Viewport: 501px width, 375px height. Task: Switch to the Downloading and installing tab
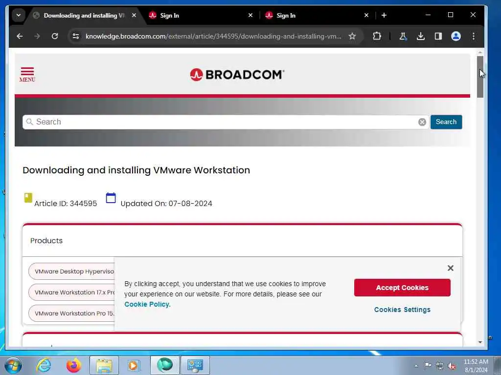84,15
